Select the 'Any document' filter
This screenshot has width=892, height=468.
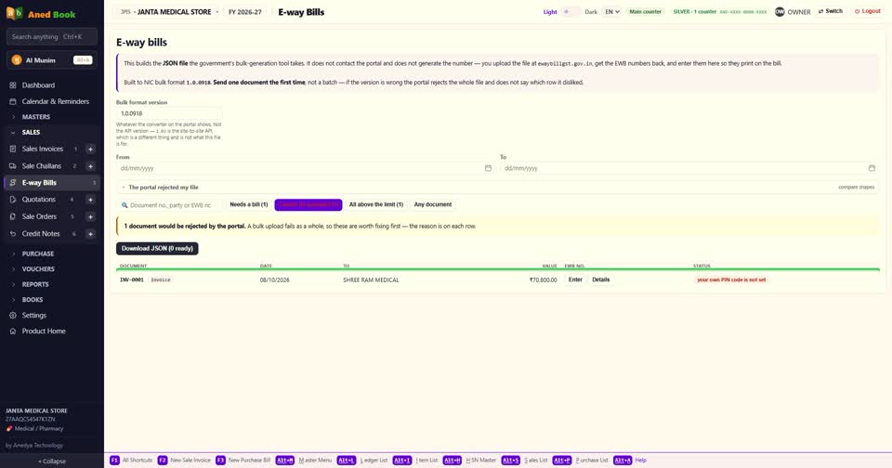point(433,204)
